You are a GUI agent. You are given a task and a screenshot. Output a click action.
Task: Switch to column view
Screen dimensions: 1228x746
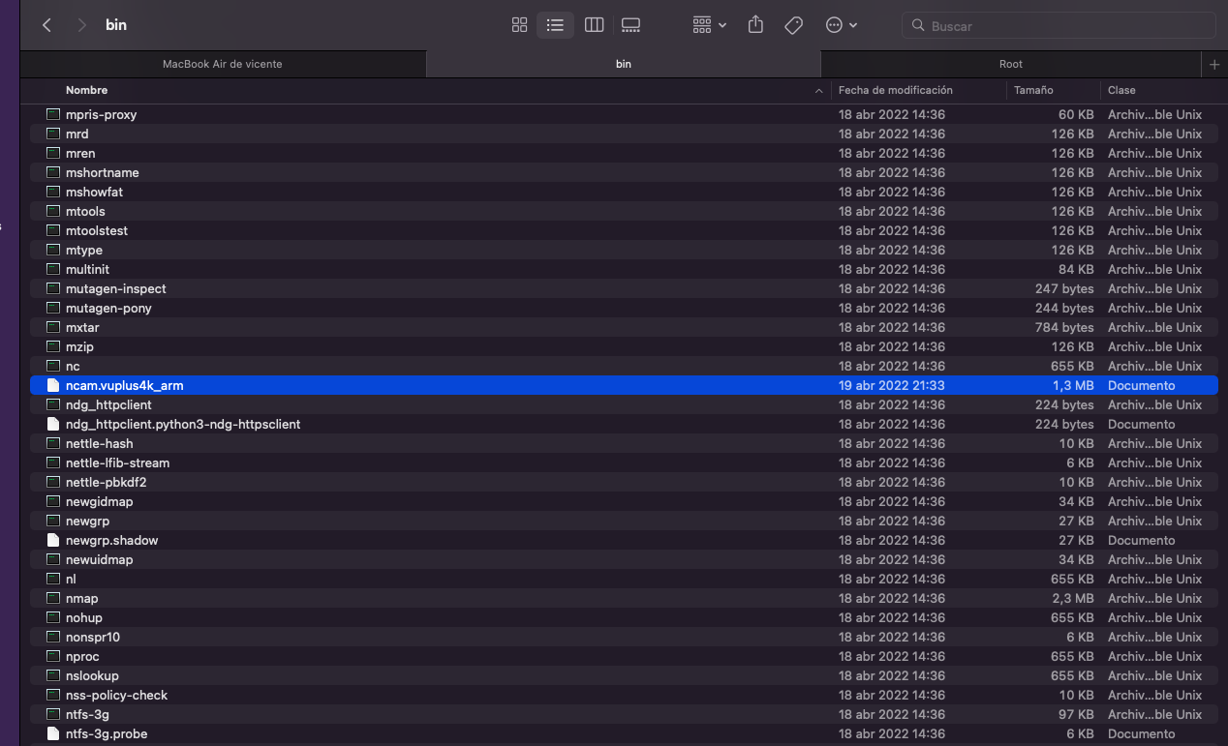coord(594,25)
